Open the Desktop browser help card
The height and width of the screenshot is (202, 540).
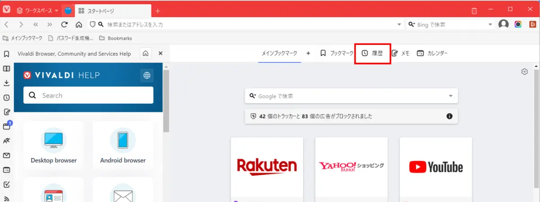(54, 145)
